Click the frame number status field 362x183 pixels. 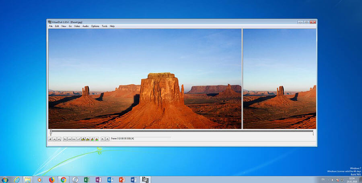click(x=141, y=138)
